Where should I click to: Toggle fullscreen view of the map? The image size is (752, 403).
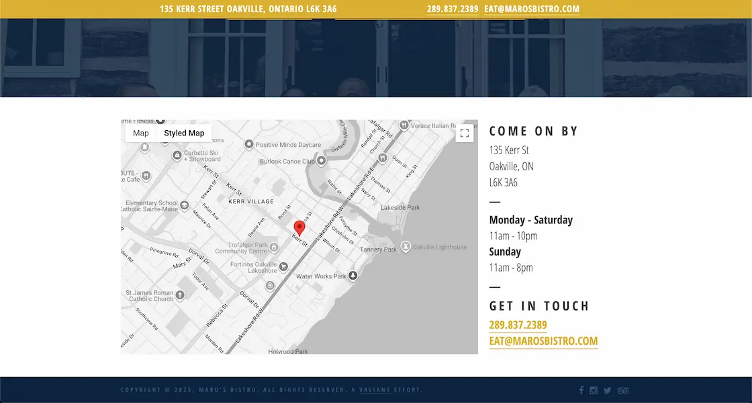click(x=464, y=133)
